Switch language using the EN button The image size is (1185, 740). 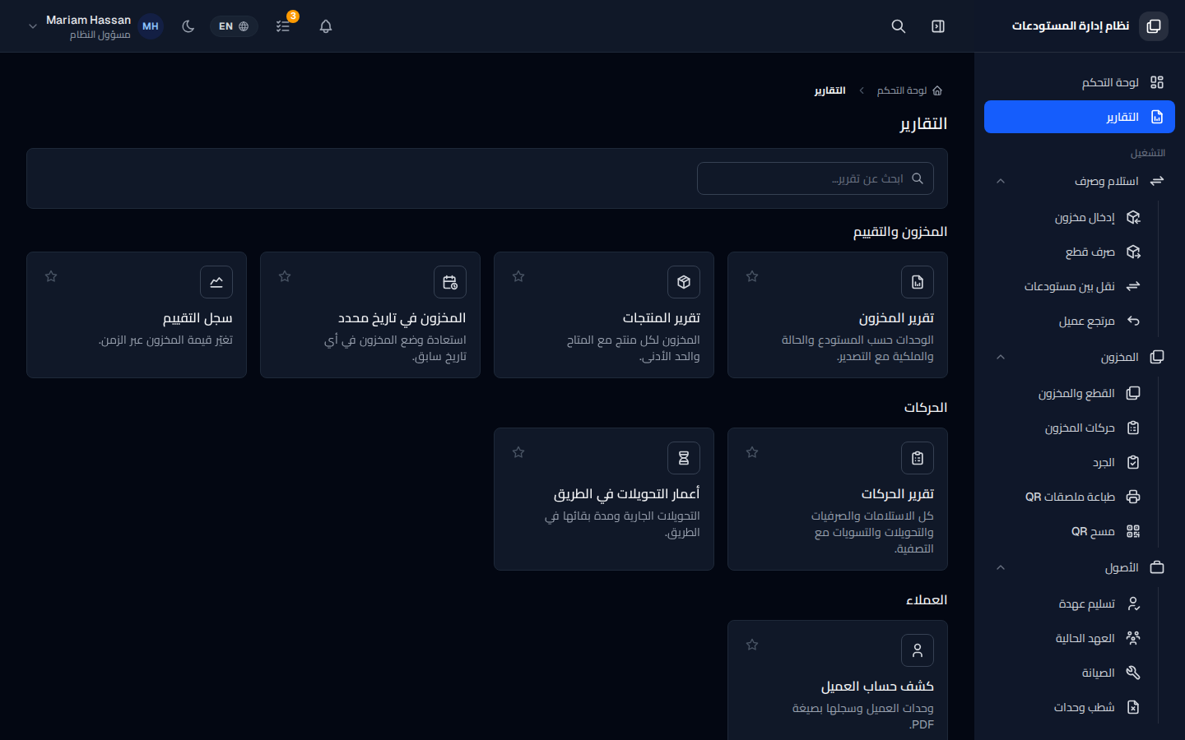click(234, 26)
